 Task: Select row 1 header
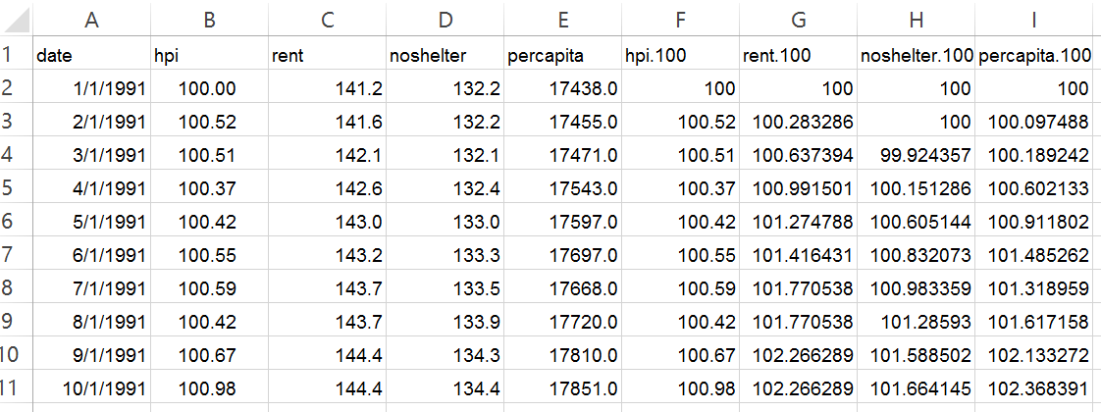16,56
